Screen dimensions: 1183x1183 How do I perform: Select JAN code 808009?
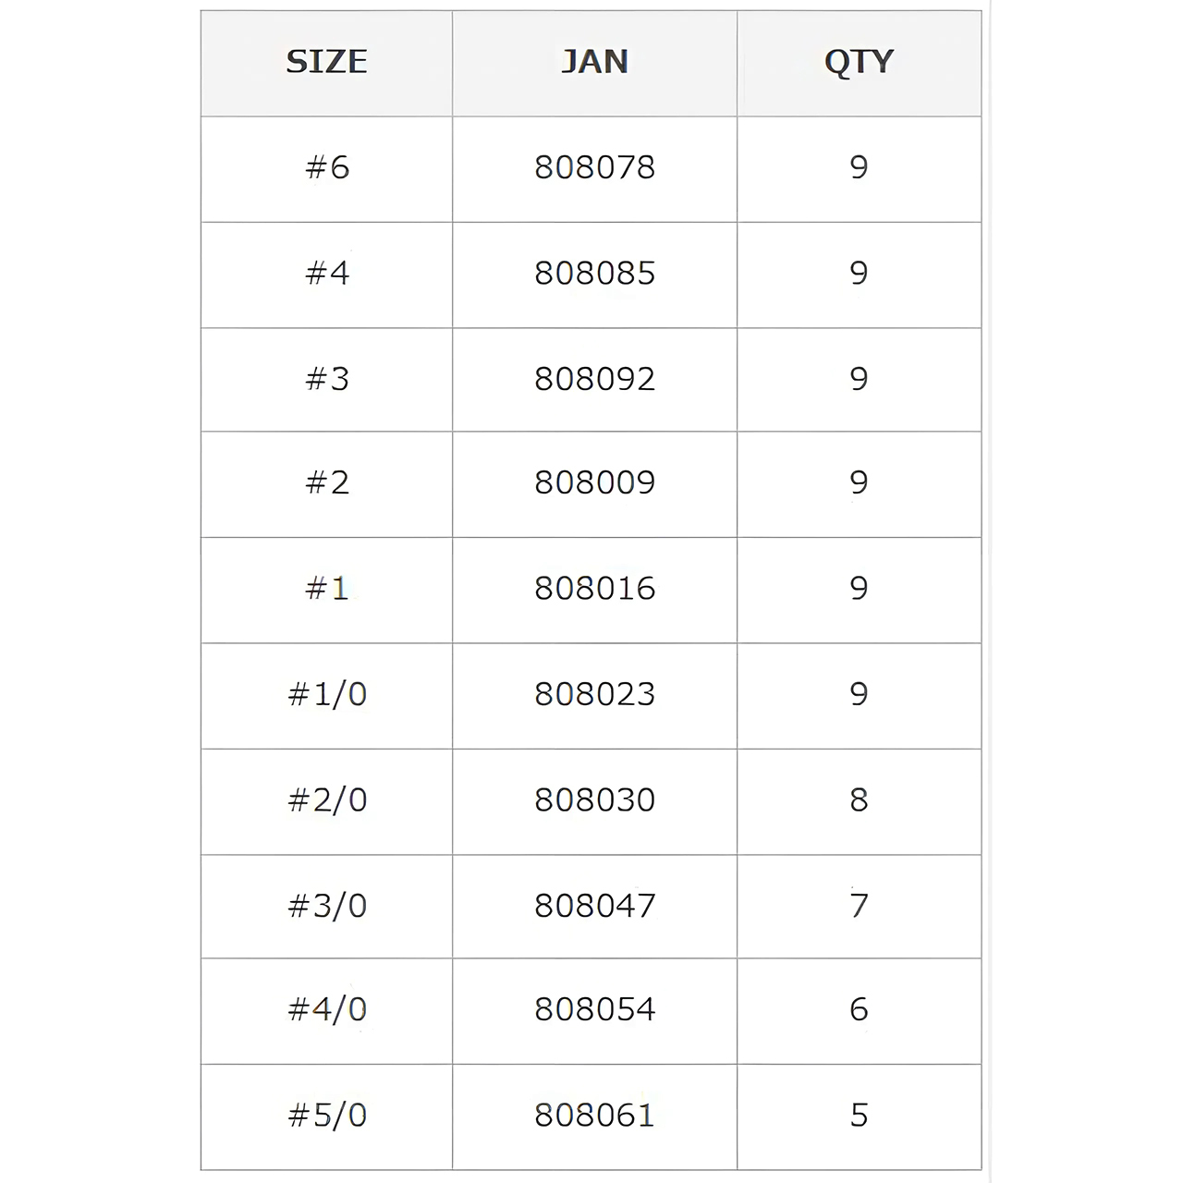tap(595, 482)
